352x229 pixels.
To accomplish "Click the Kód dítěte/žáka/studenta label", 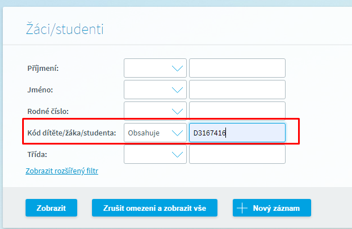I will pyautogui.click(x=72, y=133).
